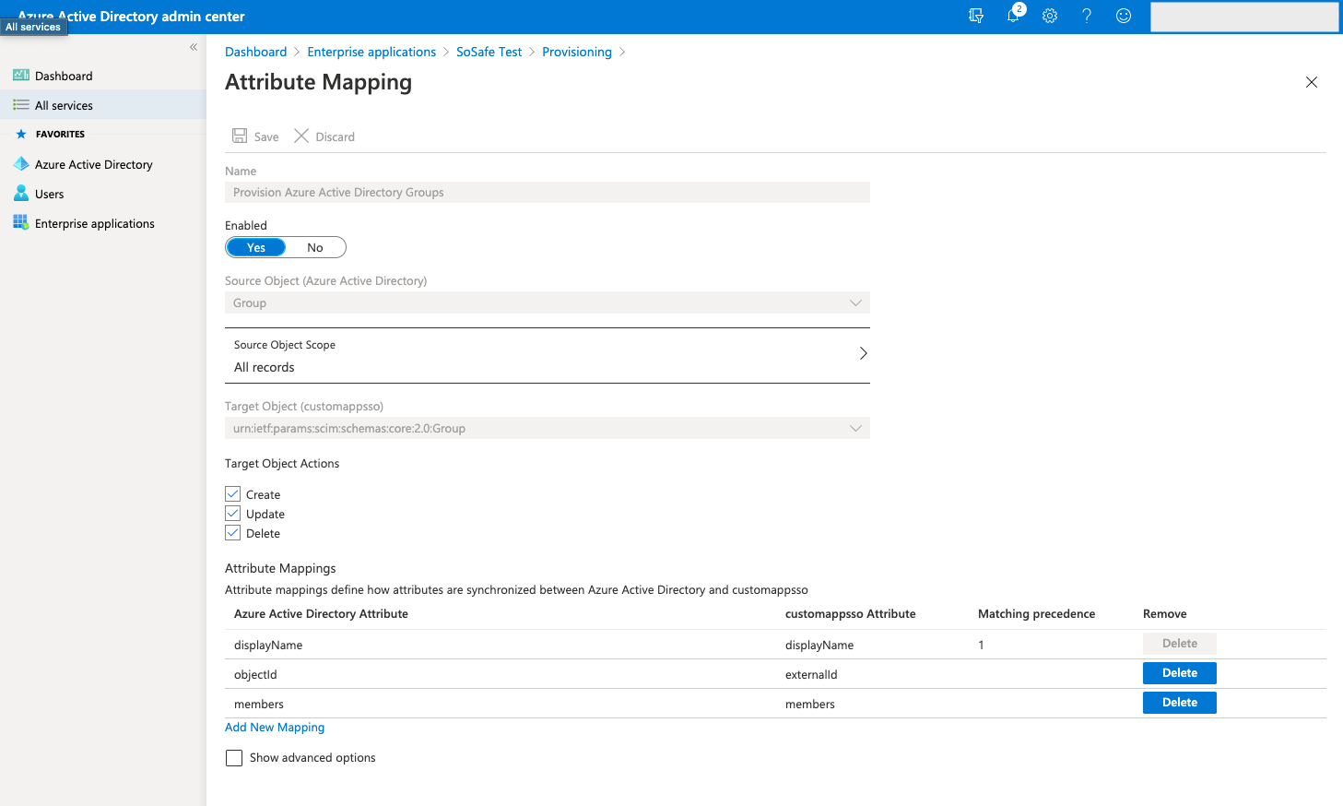Click the Save disk icon
This screenshot has width=1343, height=806.
coord(240,136)
